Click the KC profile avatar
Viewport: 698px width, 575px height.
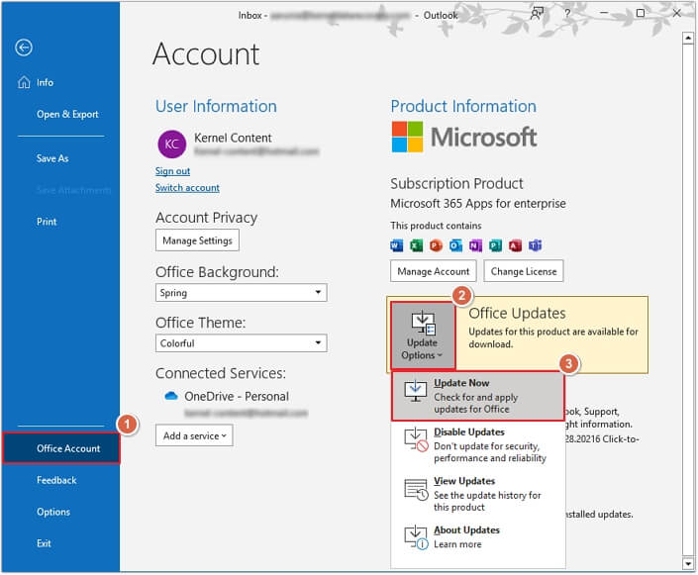tap(172, 144)
